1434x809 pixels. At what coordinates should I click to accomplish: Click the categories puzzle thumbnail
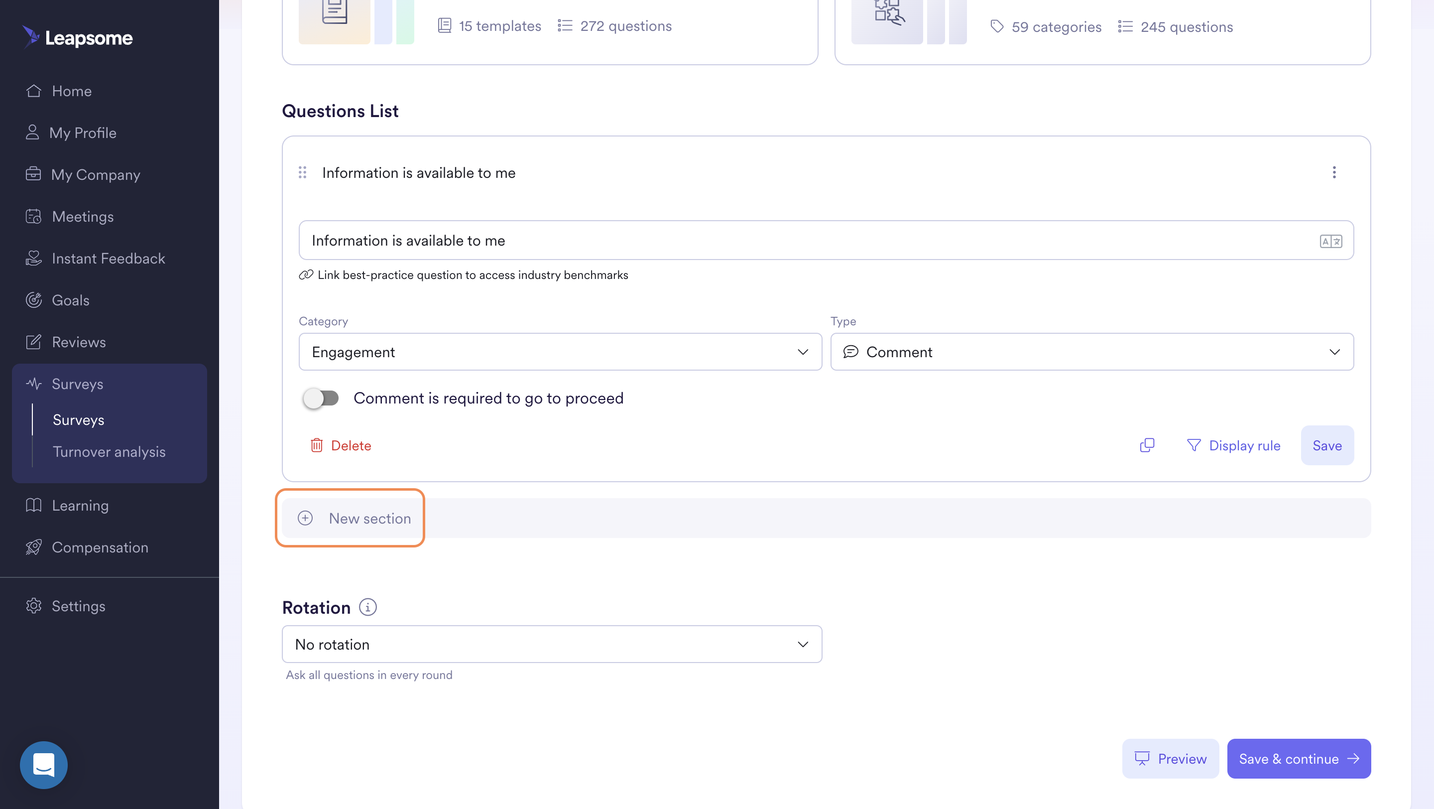tap(887, 22)
